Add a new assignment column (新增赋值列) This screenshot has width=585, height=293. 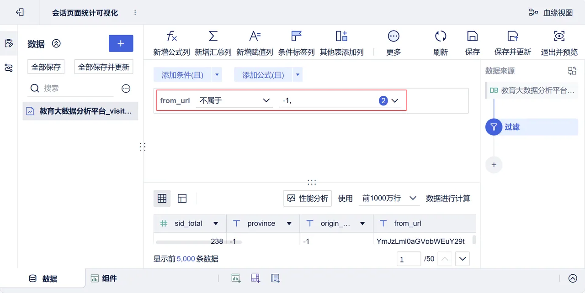[x=255, y=43]
